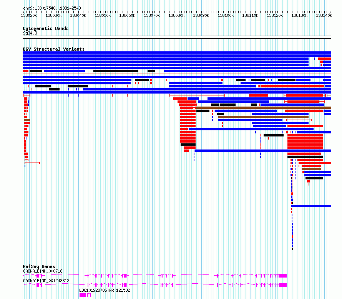Image resolution: width=342 pixels, height=299 pixels.
Task: Select the 9q34.3 band label
Action: tap(30, 33)
